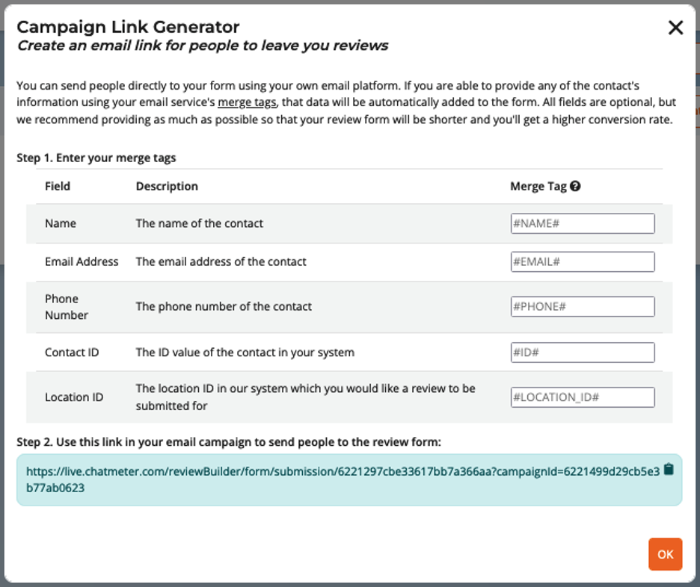This screenshot has width=700, height=587.
Task: Click the OK button
Action: (665, 554)
